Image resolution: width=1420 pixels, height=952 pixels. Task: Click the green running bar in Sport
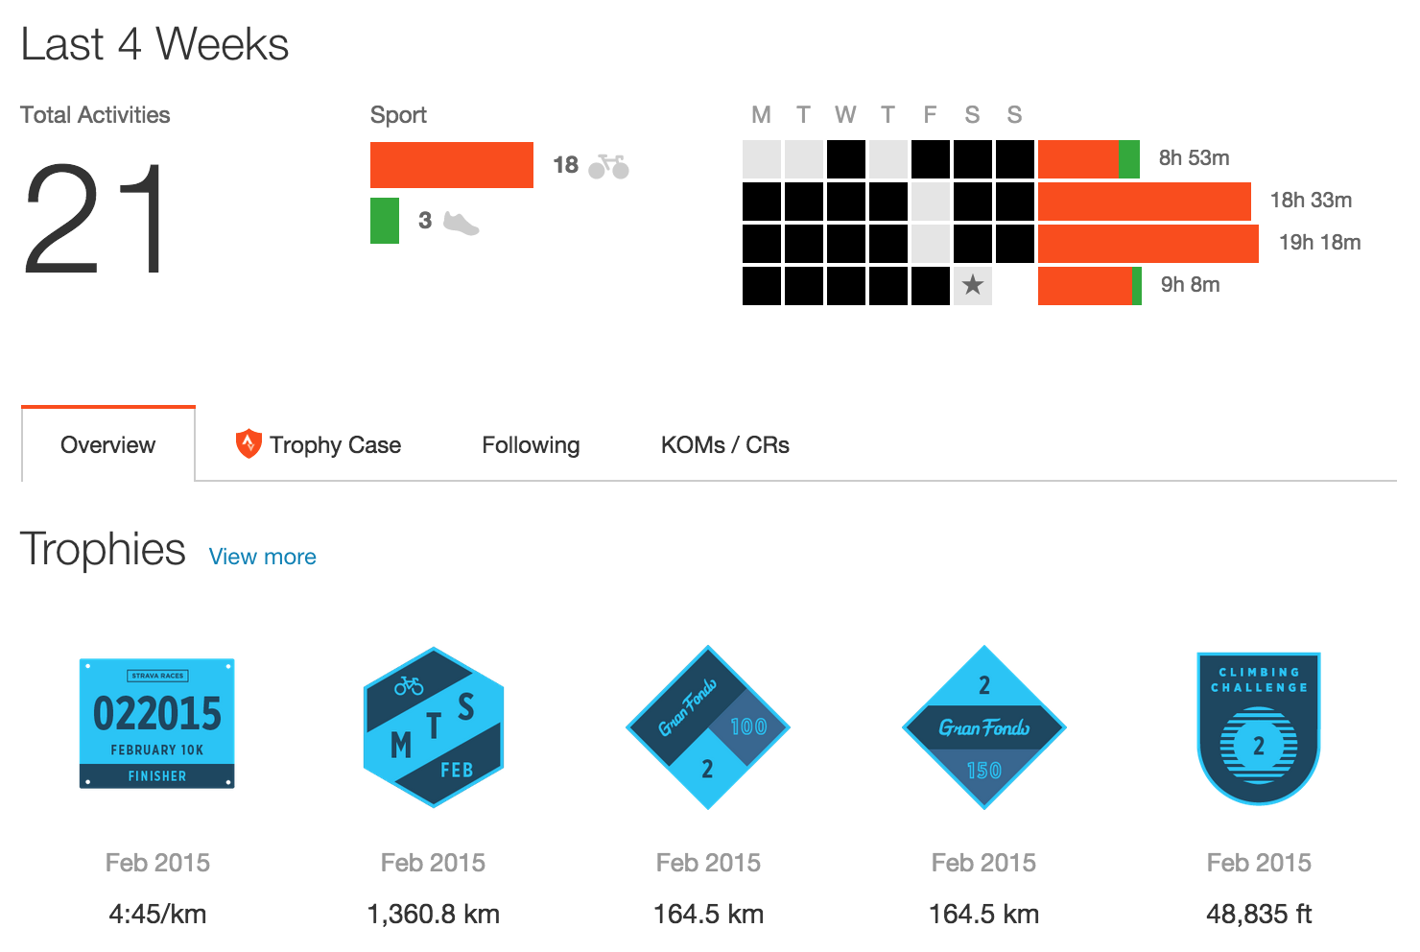click(385, 220)
